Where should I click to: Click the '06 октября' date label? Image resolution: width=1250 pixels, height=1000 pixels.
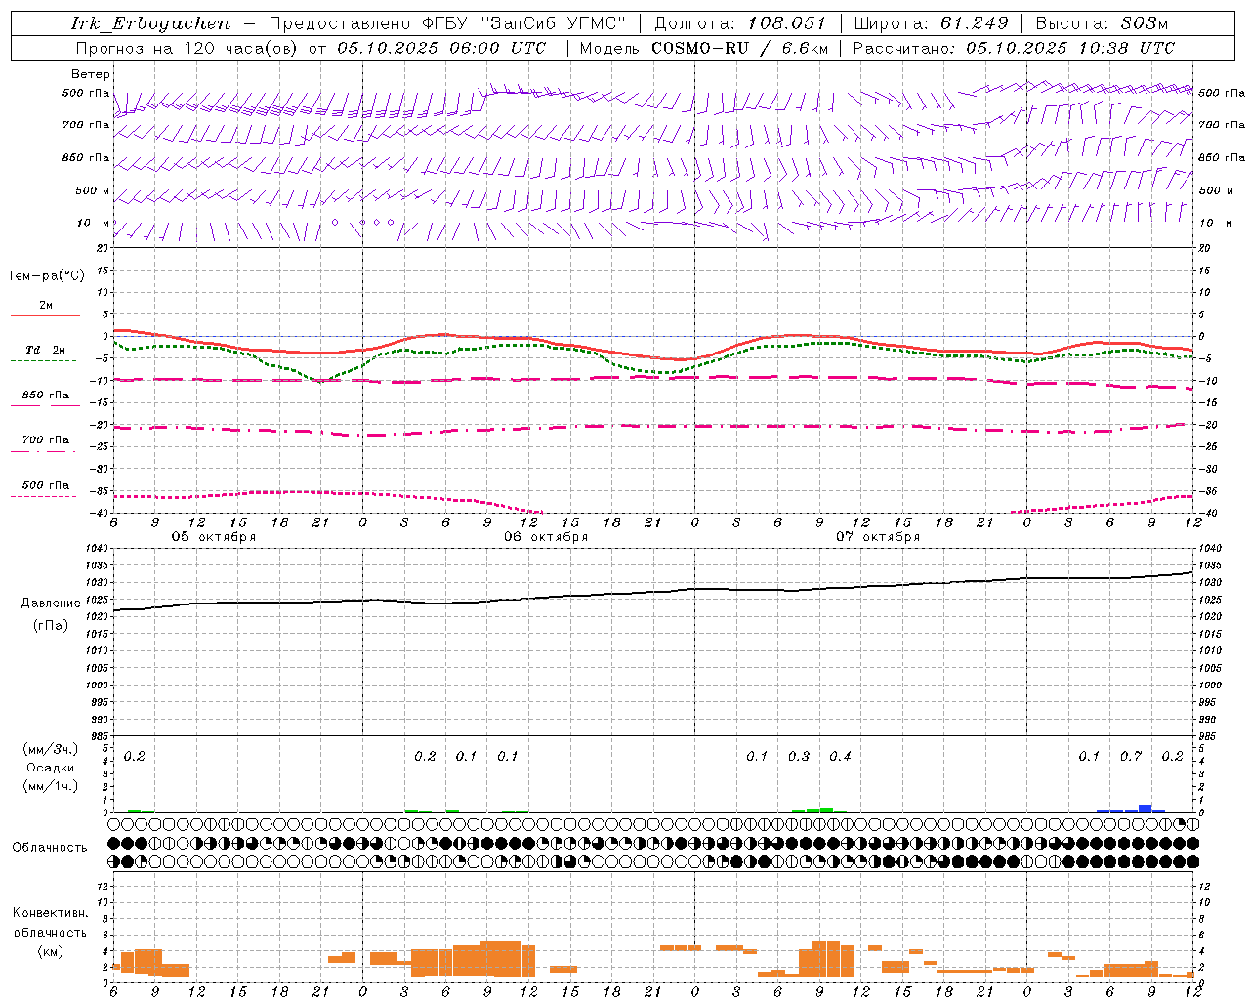point(546,537)
